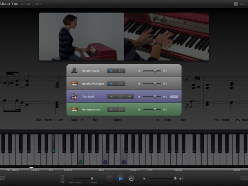Click maximum volume icon for Norah's Wurlitzer
The width and height of the screenshot is (248, 186).
(x=165, y=84)
